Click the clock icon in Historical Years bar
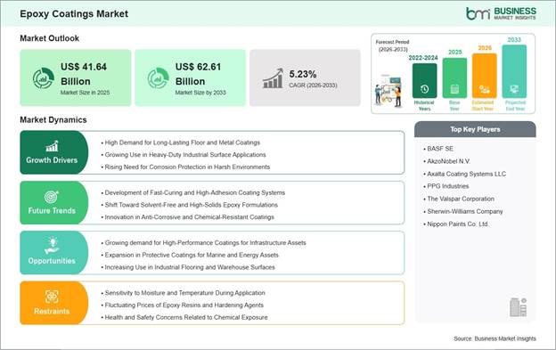556x350 pixels. click(424, 89)
